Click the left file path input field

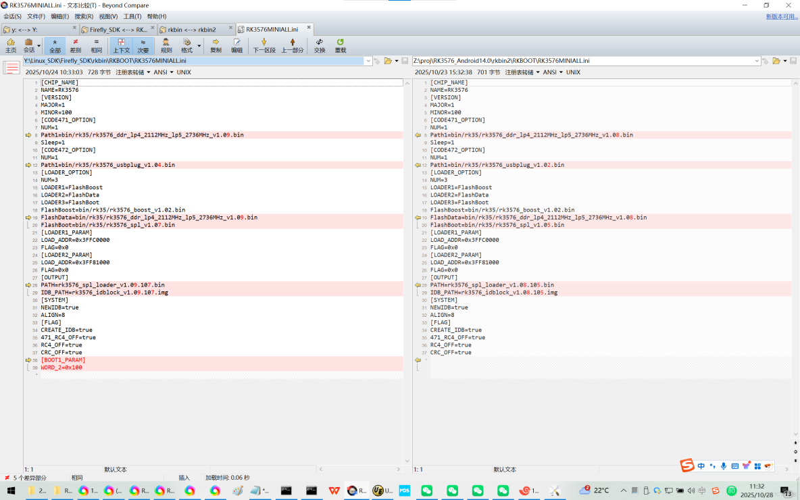tap(193, 61)
